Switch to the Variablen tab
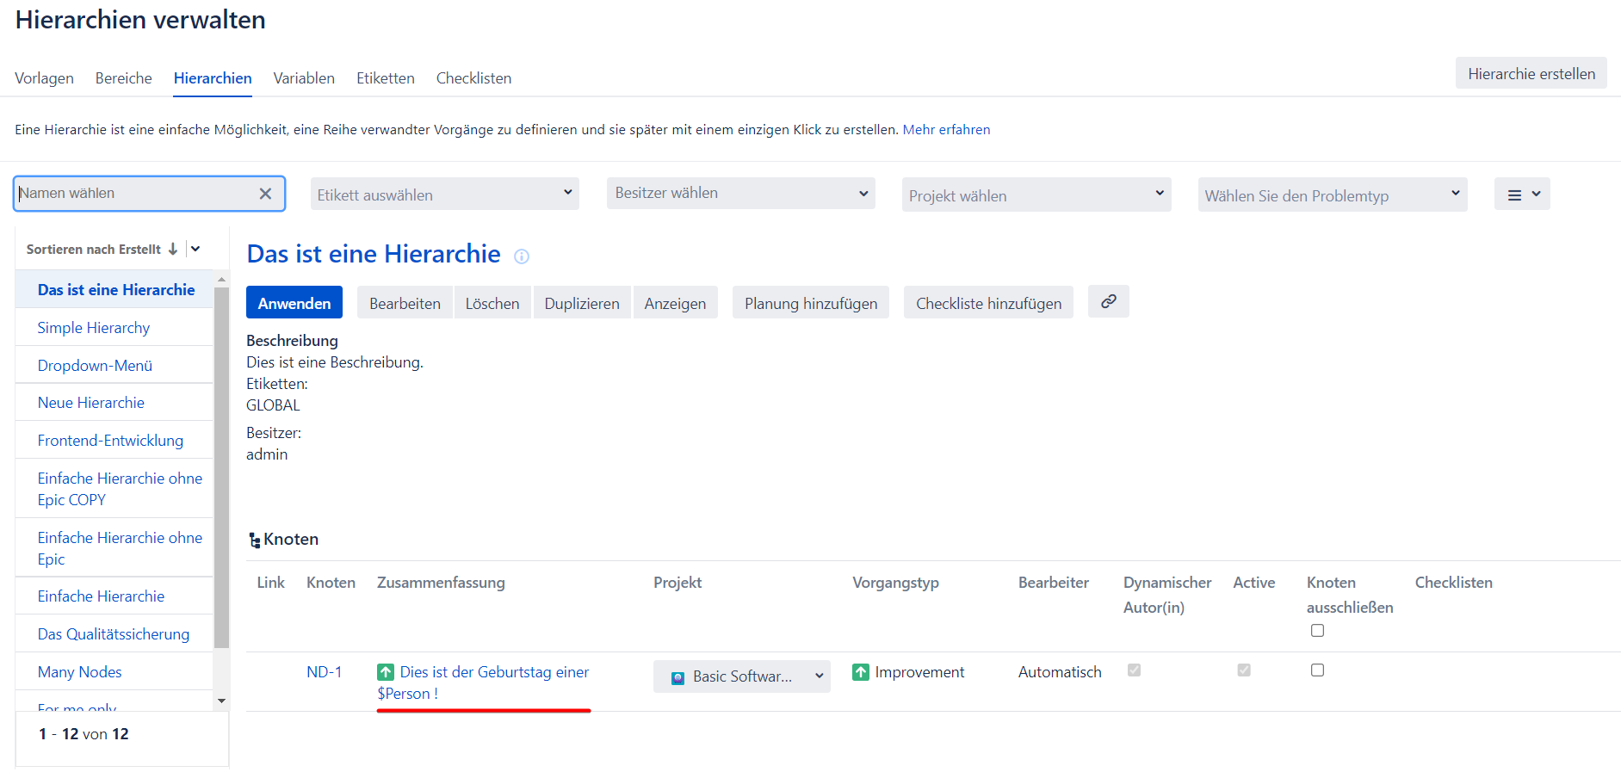The image size is (1621, 772). pyautogui.click(x=304, y=78)
